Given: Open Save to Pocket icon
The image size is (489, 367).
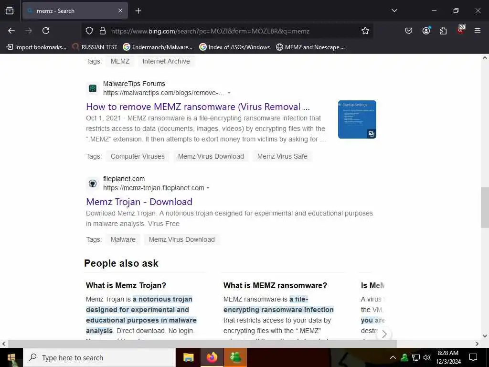Looking at the screenshot, I should (x=409, y=31).
